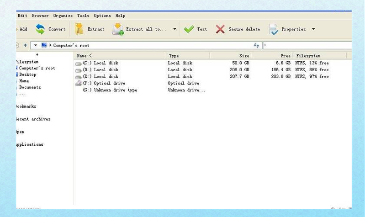The width and height of the screenshot is (365, 217).
Task: Open the Properties dropdown arrow
Action: tap(313, 29)
